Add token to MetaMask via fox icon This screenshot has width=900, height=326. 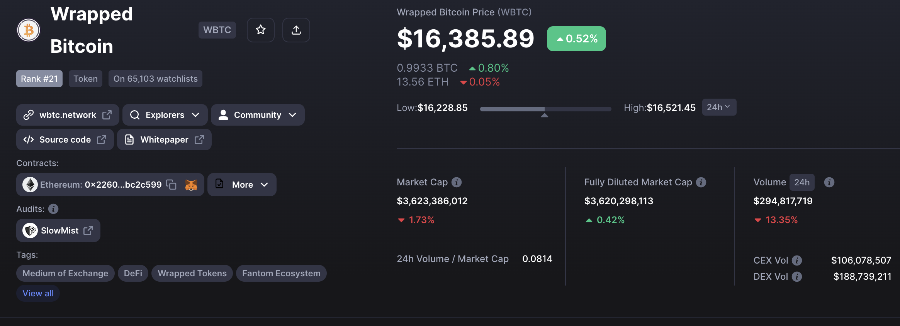pyautogui.click(x=191, y=185)
